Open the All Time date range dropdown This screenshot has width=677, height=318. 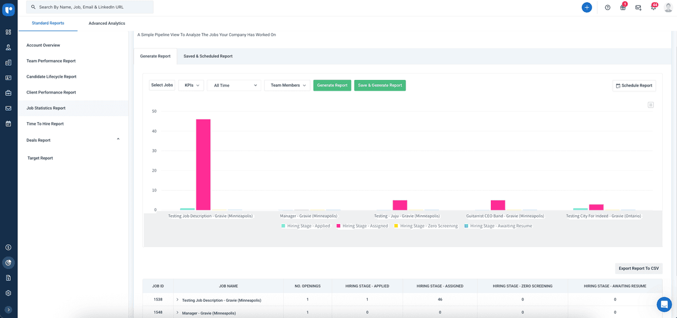(x=234, y=86)
